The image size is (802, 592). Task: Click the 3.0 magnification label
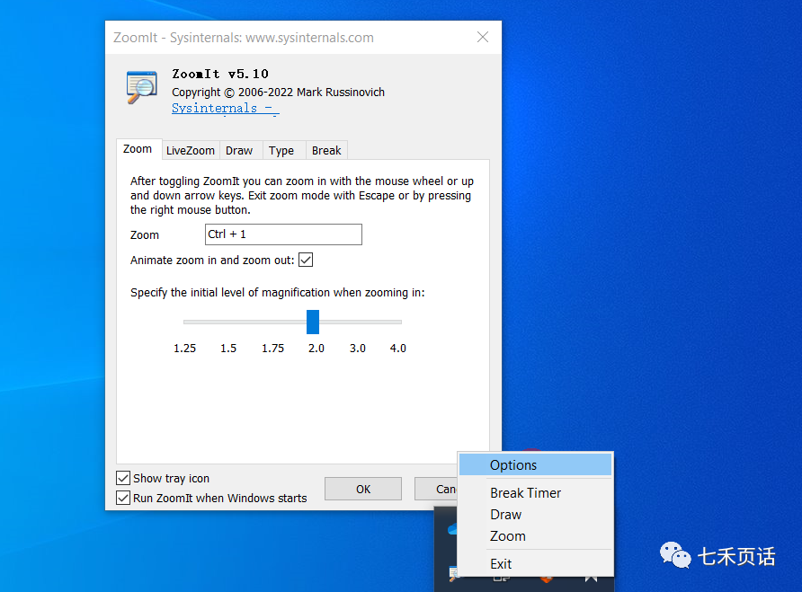click(358, 349)
